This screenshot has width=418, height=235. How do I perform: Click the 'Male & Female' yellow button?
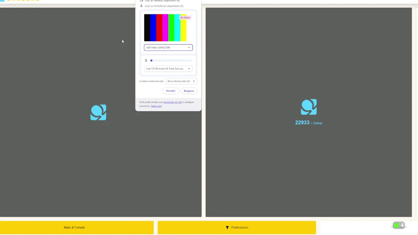pos(77,227)
